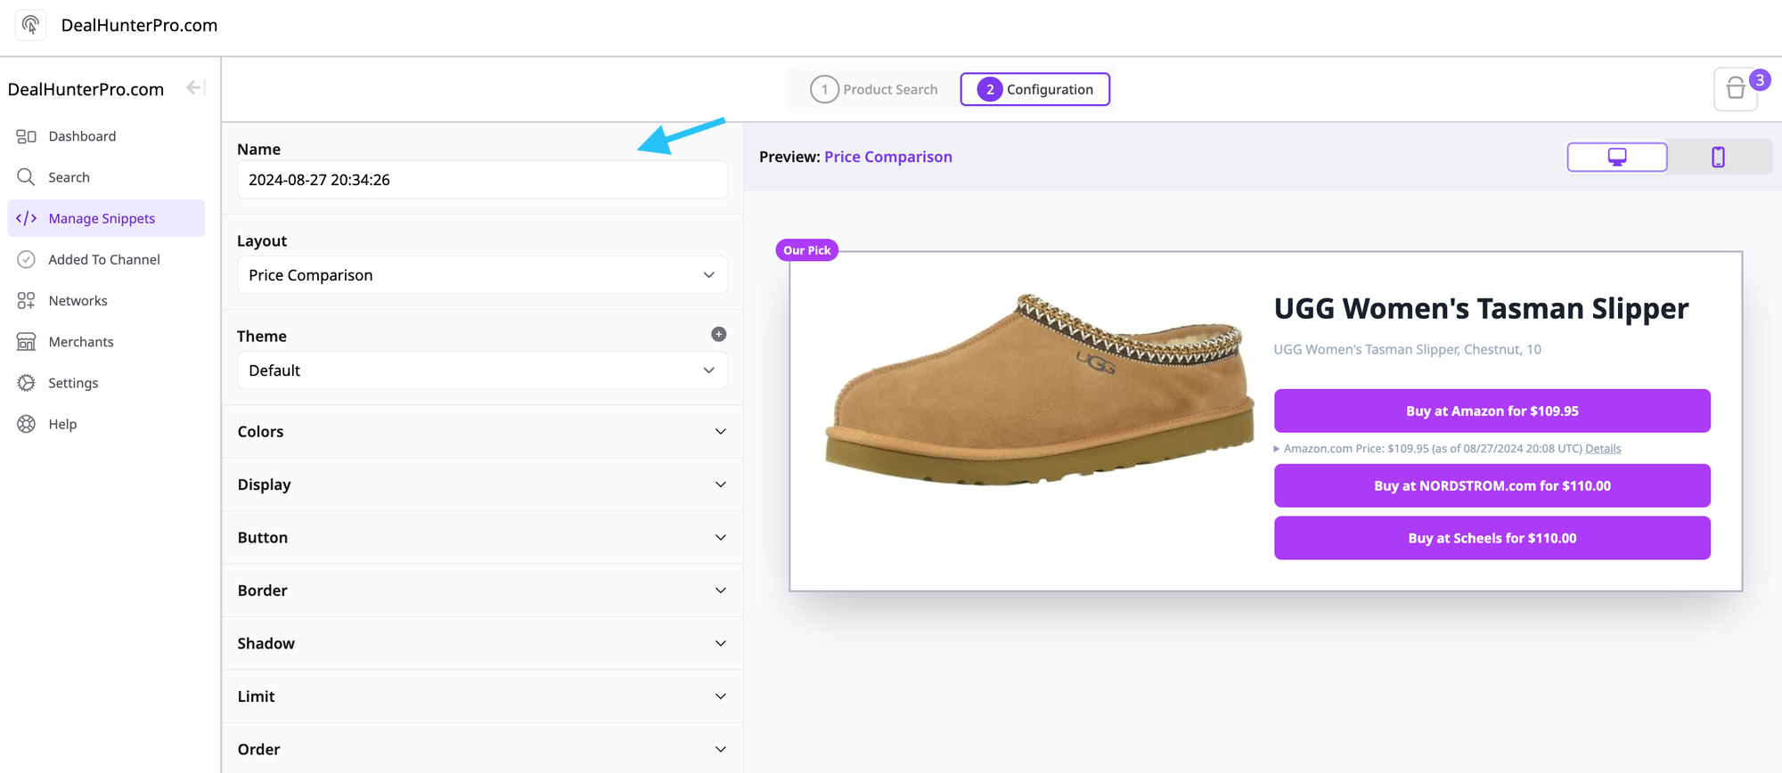Expand the Amazon.com price disclosure triangle
Image resolution: width=1782 pixels, height=773 pixels.
pos(1276,449)
